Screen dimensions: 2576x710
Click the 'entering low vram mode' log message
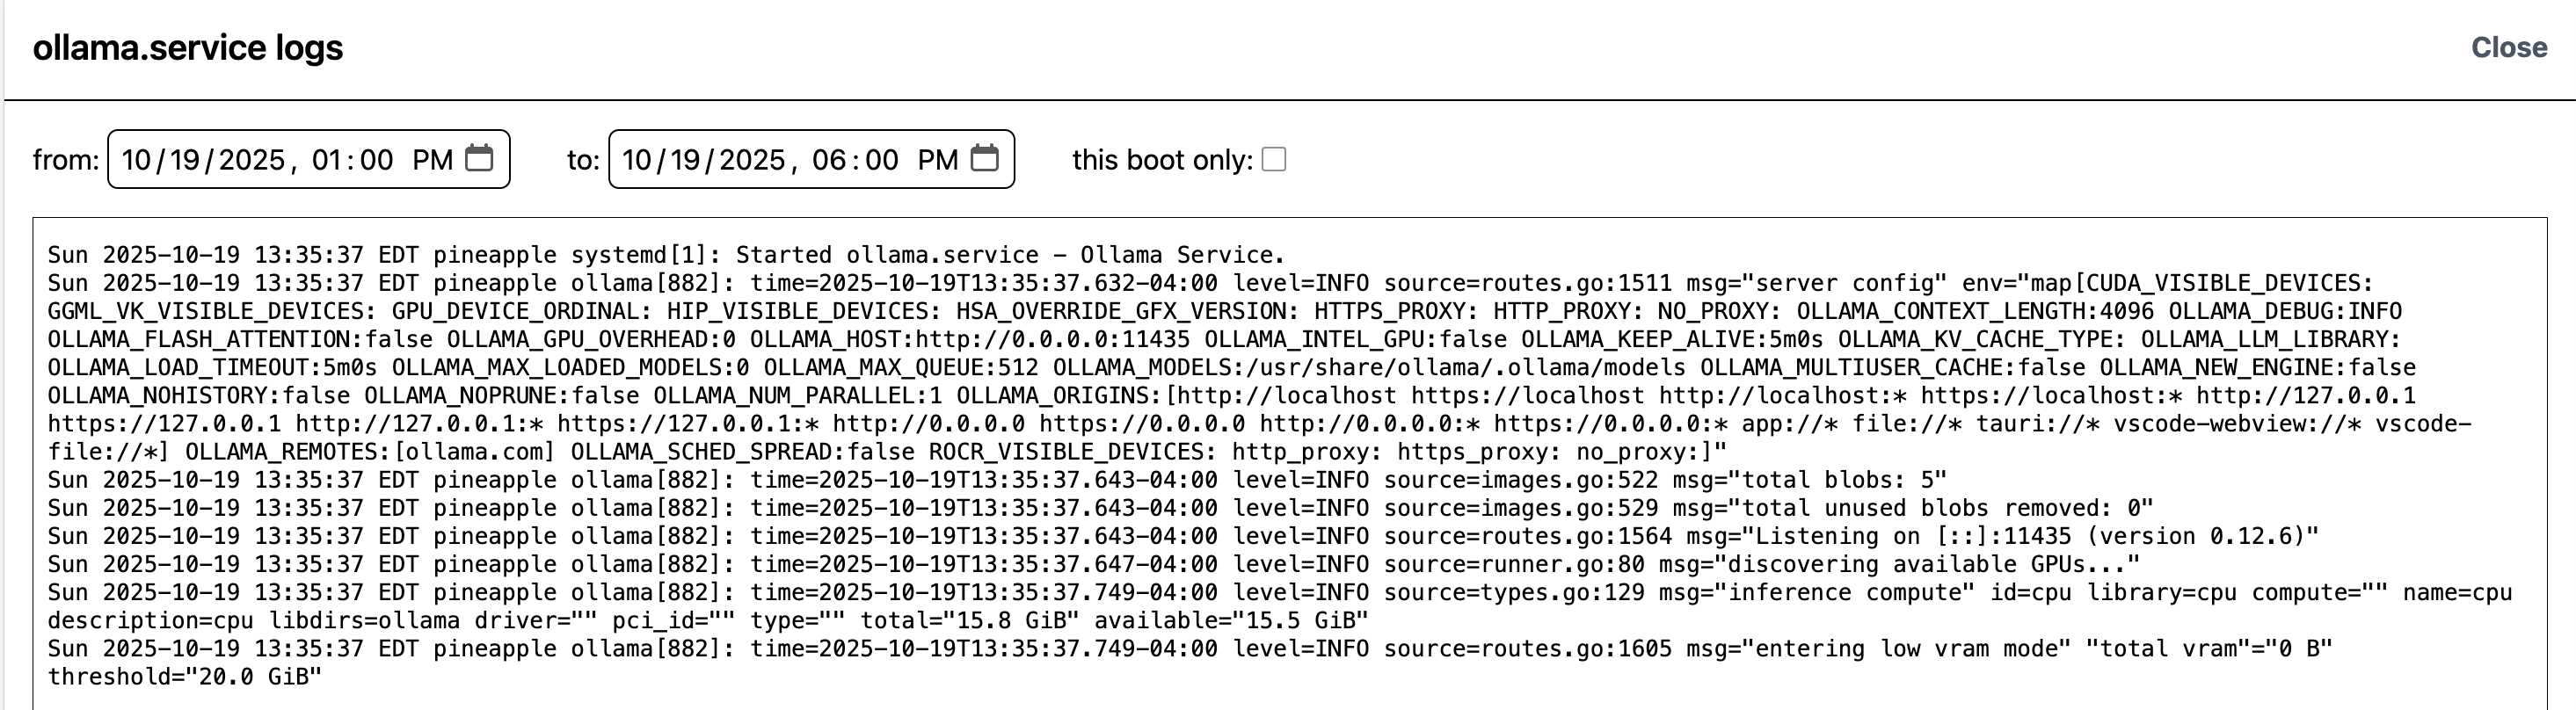click(1879, 648)
